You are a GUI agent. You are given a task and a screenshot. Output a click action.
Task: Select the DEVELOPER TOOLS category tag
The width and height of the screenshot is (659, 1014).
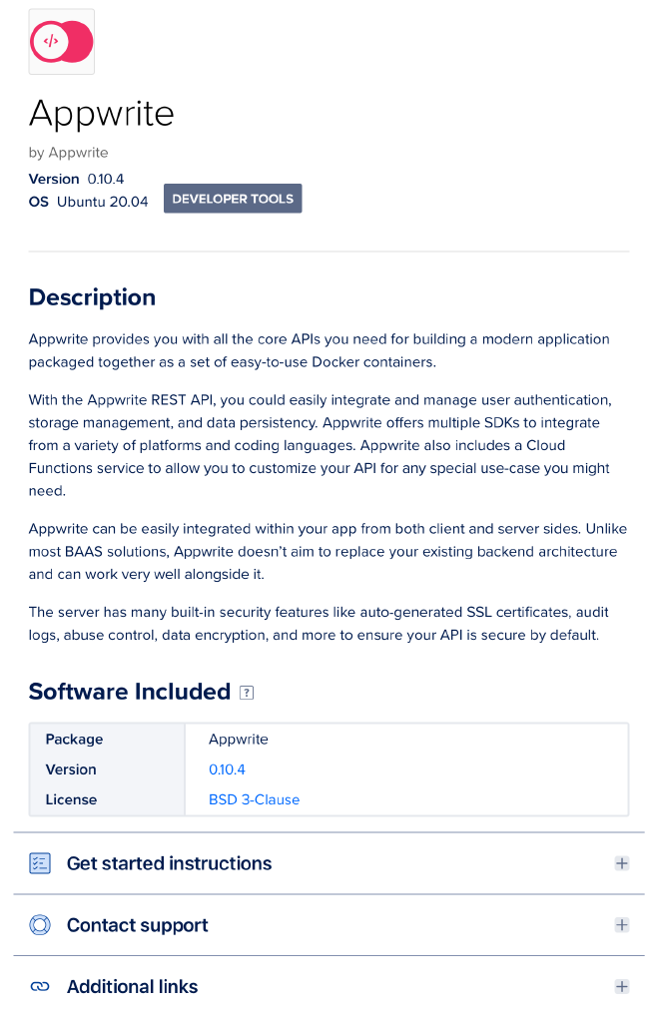[x=233, y=198]
